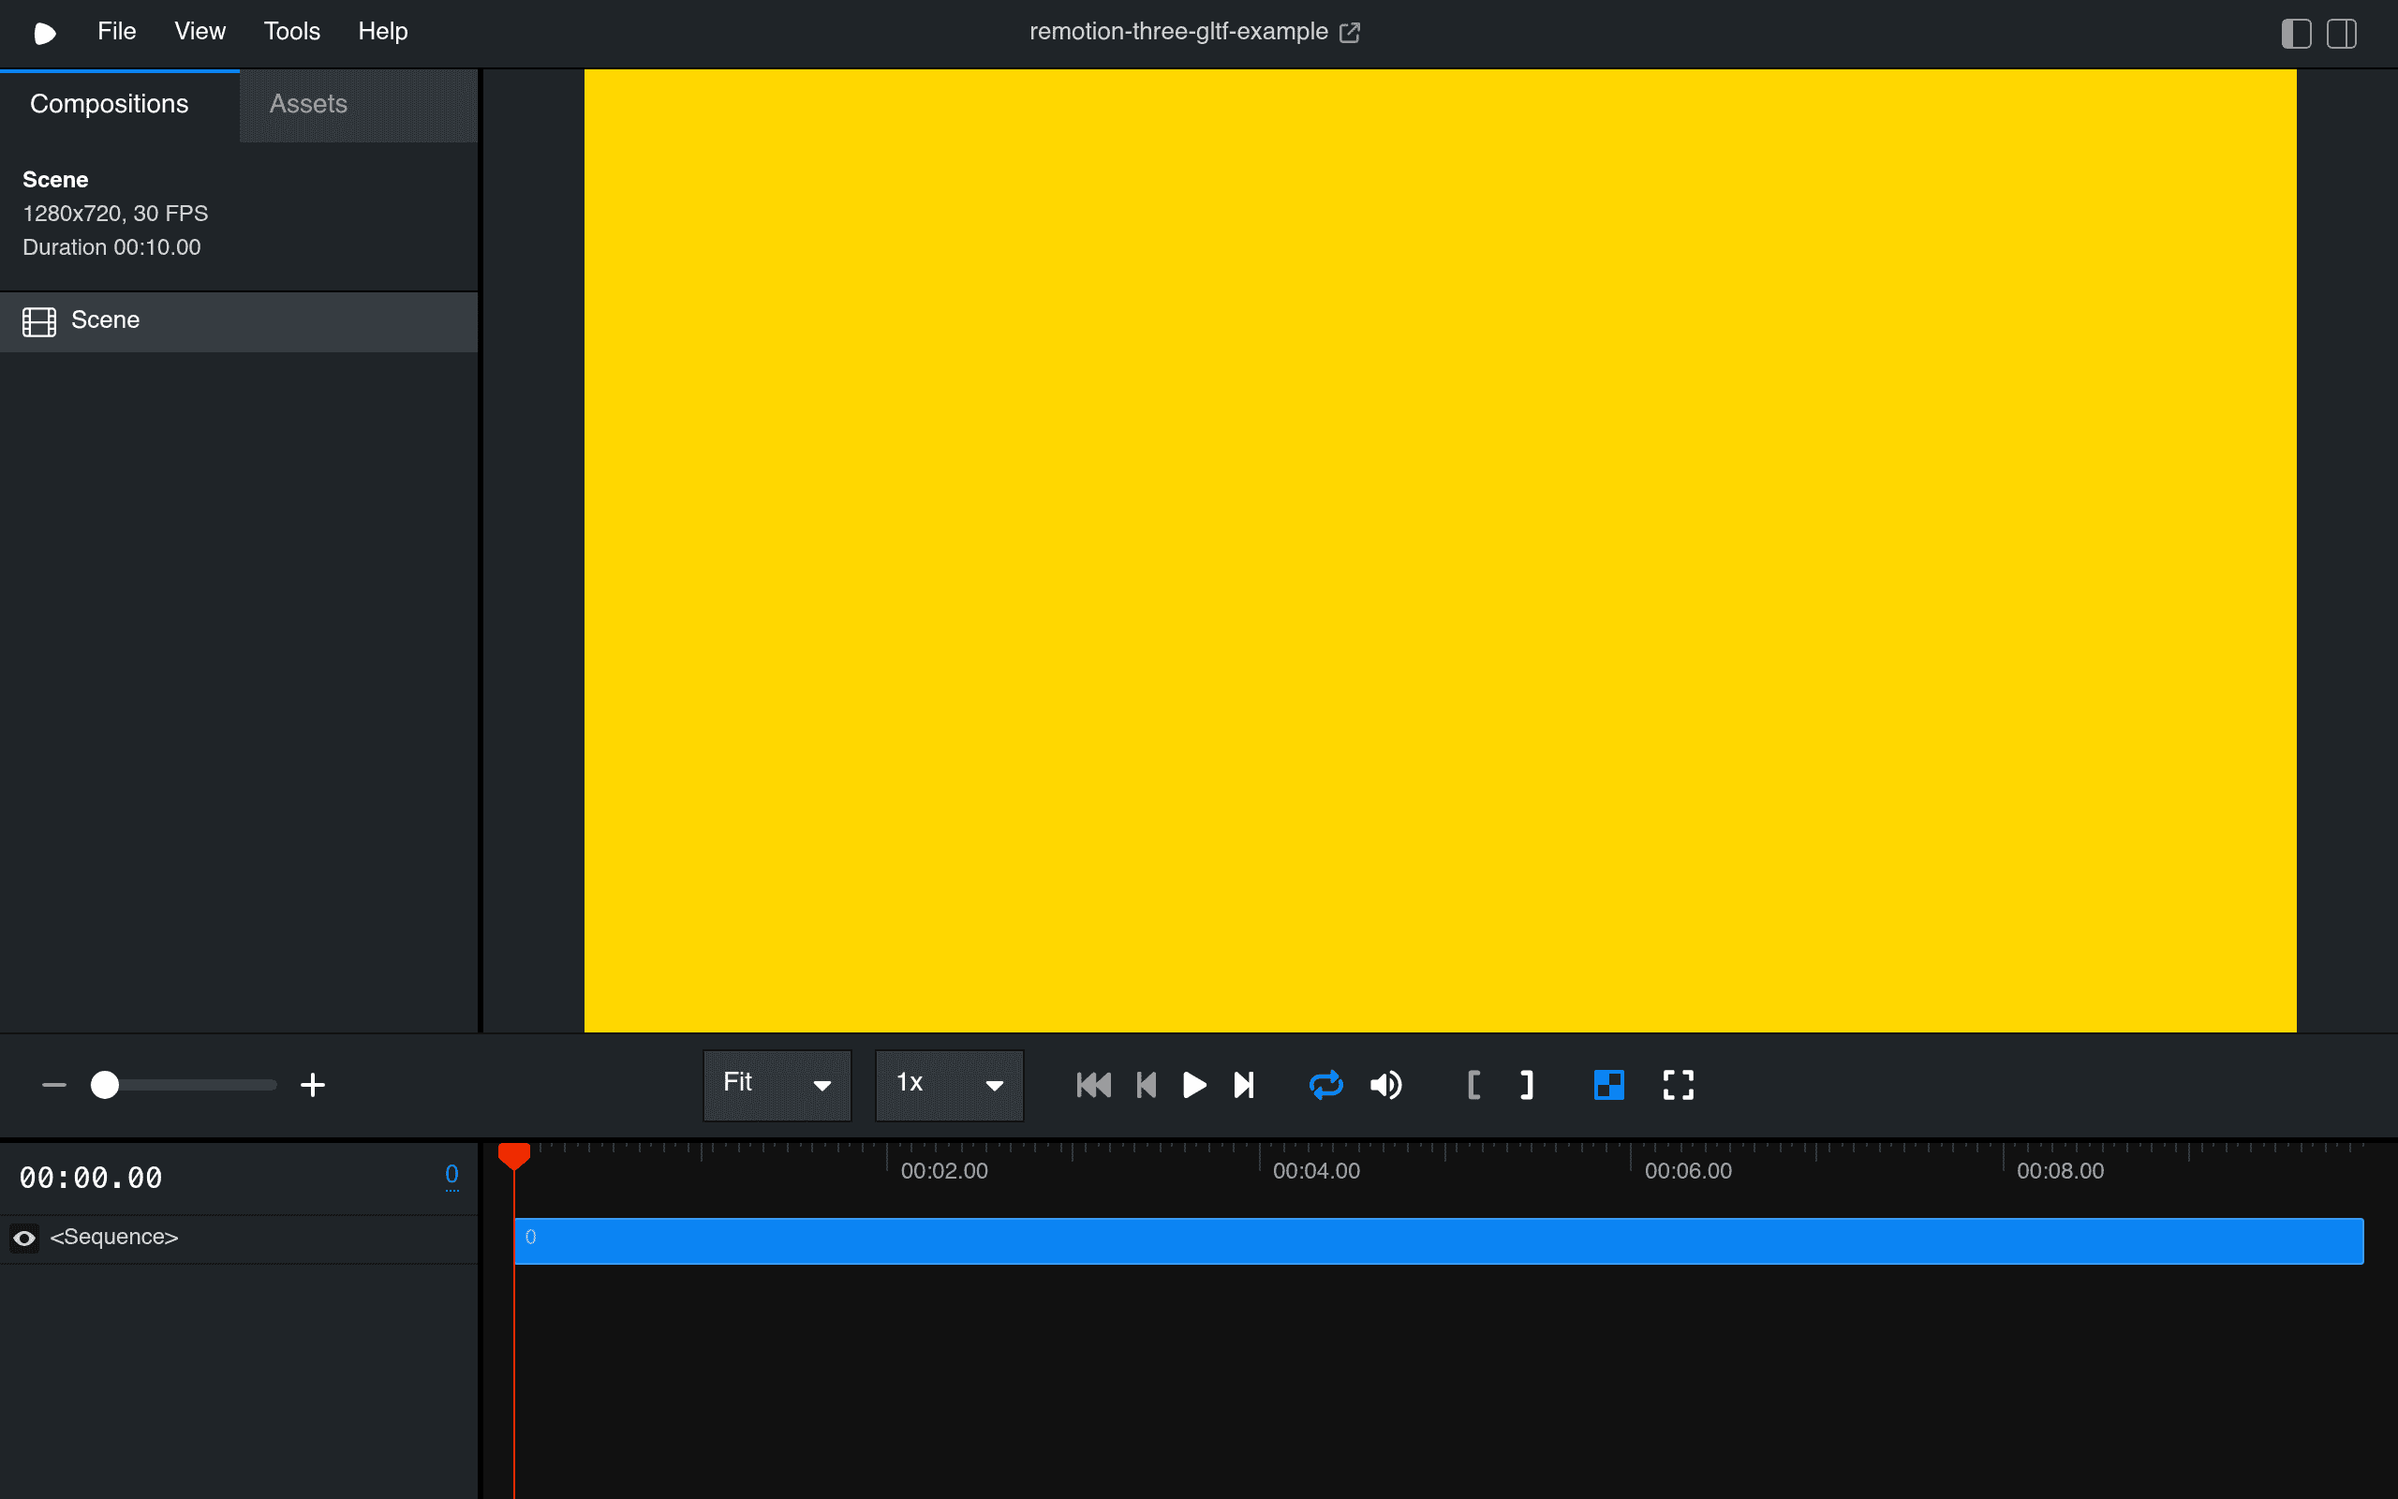Zoom out timeline with minus button

coord(54,1085)
